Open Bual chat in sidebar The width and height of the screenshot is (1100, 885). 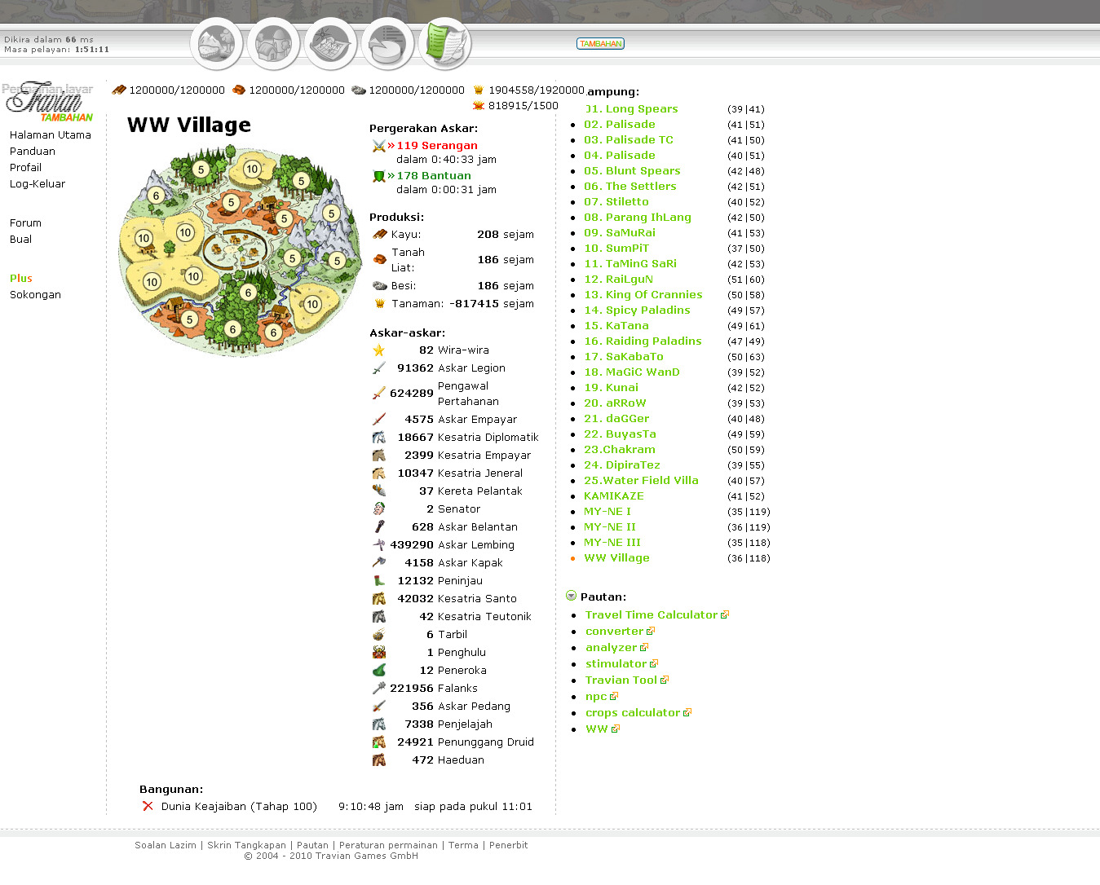[20, 240]
